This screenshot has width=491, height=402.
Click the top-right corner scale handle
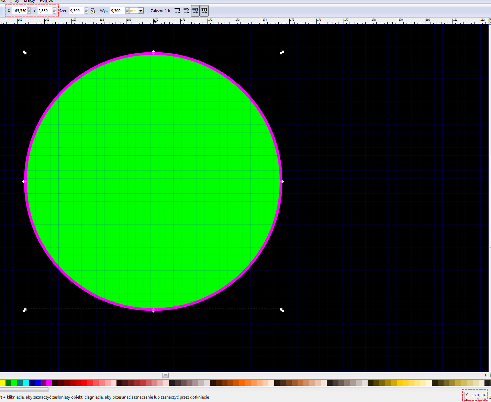point(282,52)
